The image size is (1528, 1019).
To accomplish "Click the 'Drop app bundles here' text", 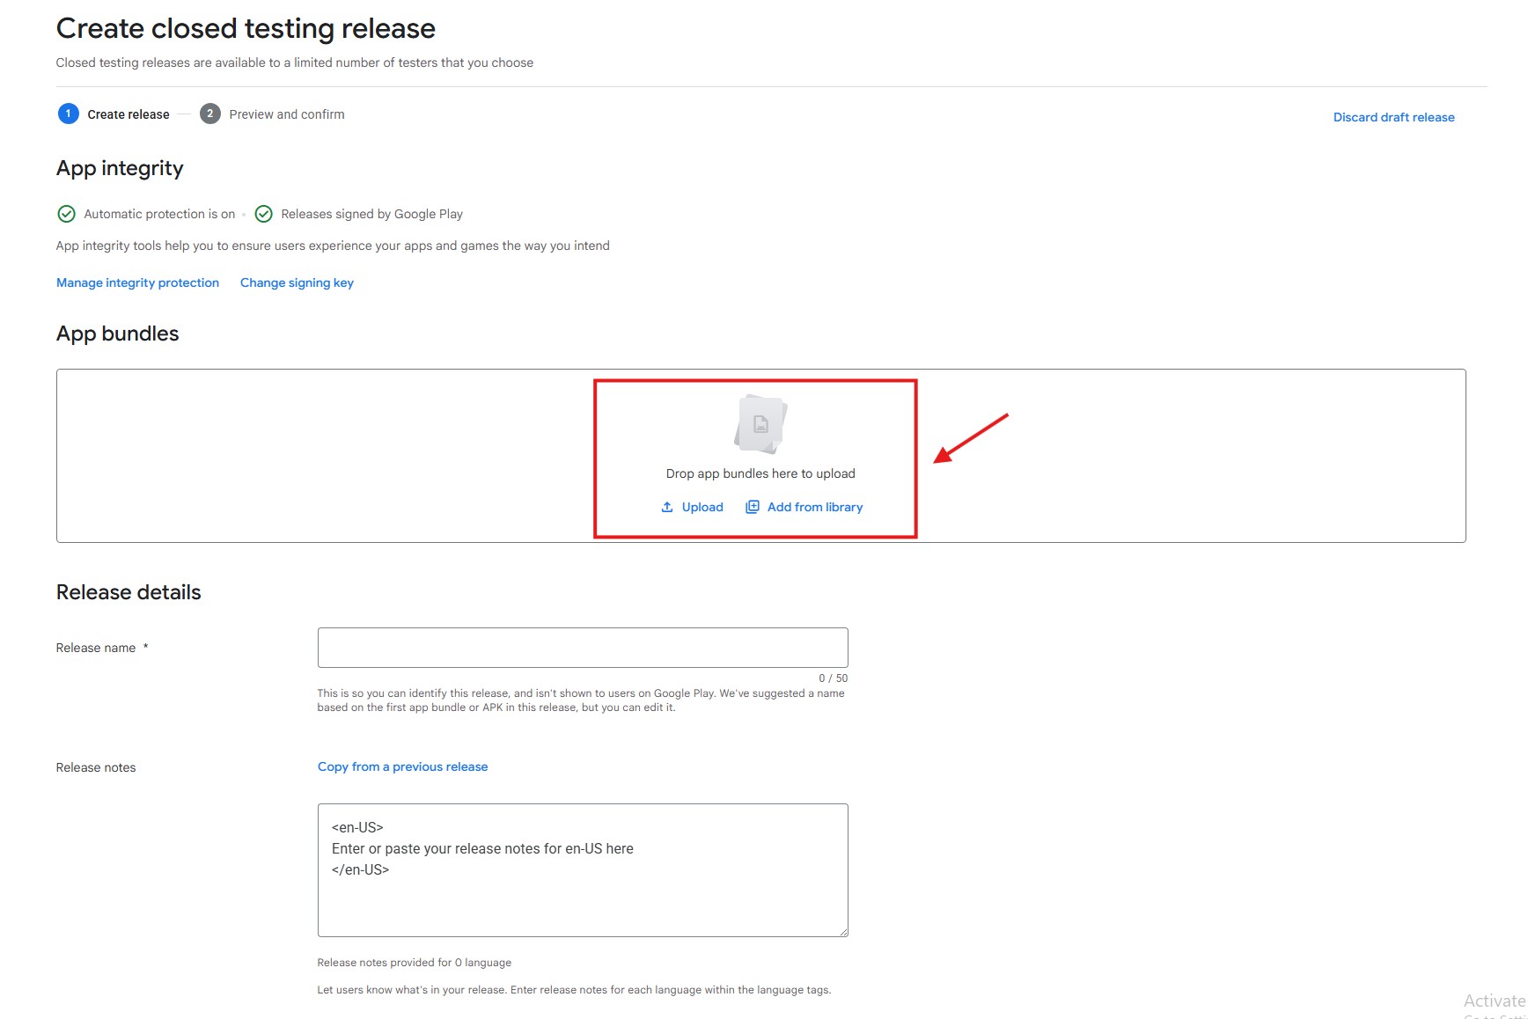I will [x=760, y=473].
